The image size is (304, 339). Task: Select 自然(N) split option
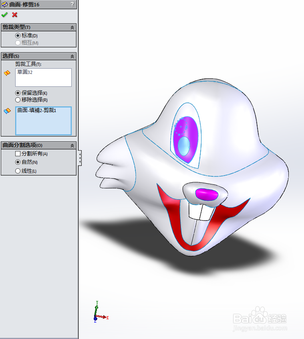[18, 162]
